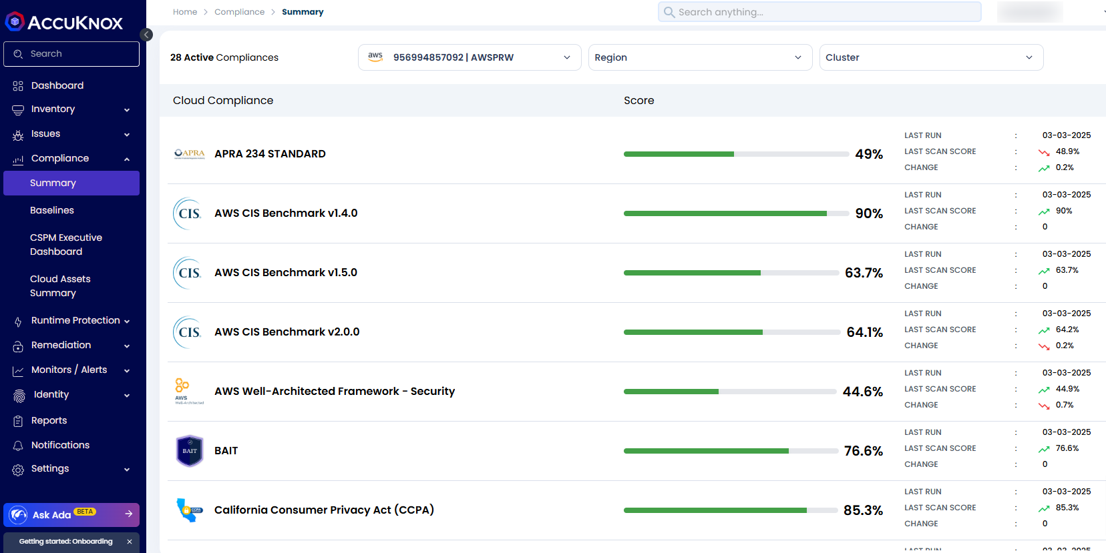Collapse the sidebar with the arrow button
This screenshot has height=553, width=1106.
pos(146,35)
